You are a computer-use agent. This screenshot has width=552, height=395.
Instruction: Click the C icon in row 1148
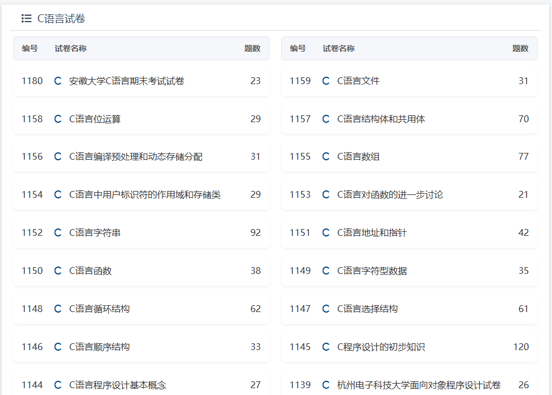click(58, 309)
